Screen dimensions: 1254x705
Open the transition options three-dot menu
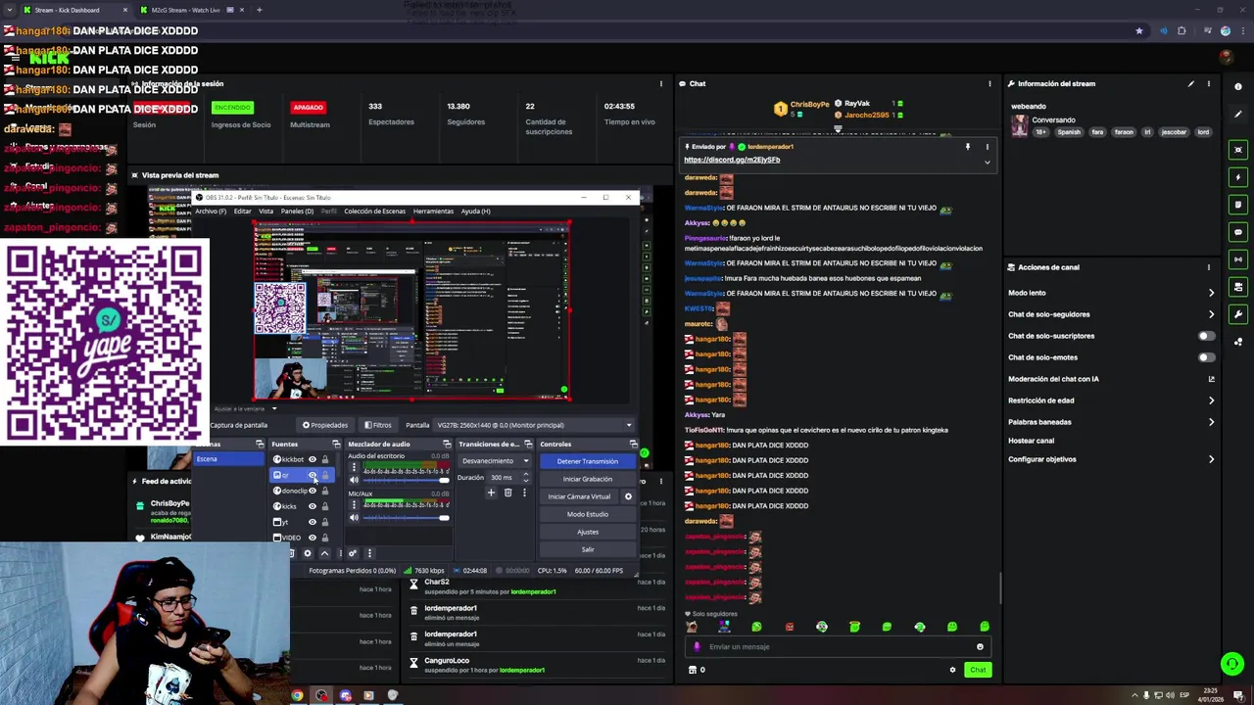click(524, 493)
